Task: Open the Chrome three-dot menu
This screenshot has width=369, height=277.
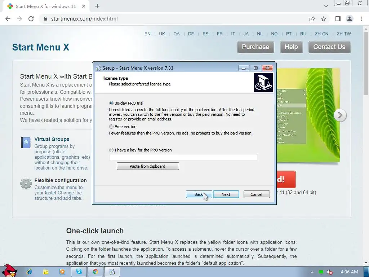Action: pos(361,19)
